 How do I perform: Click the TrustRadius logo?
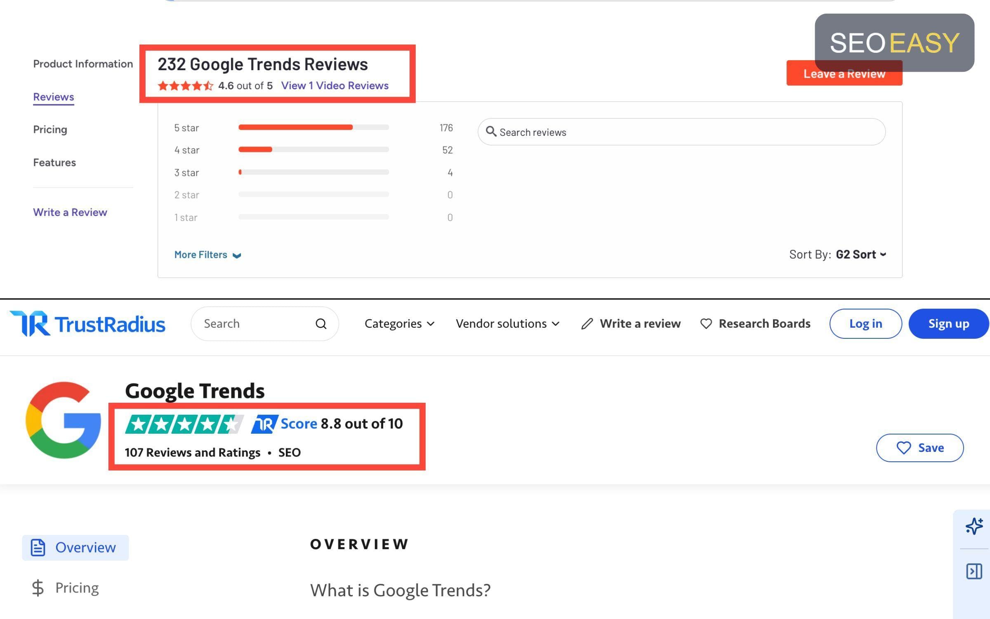coord(87,324)
